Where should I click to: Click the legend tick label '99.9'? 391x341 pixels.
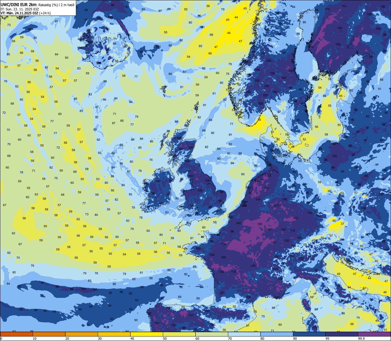click(362, 339)
